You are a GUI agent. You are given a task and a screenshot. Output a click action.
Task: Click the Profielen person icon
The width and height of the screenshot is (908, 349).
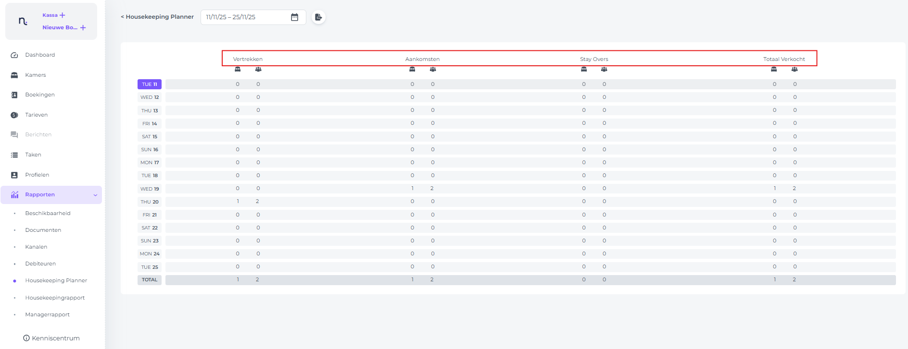tap(14, 175)
